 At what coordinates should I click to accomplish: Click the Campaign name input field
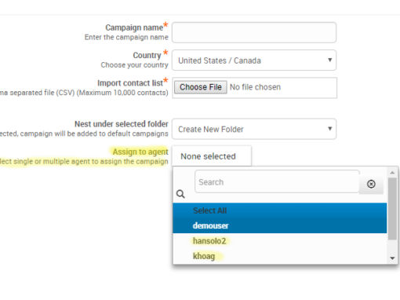[x=254, y=32]
